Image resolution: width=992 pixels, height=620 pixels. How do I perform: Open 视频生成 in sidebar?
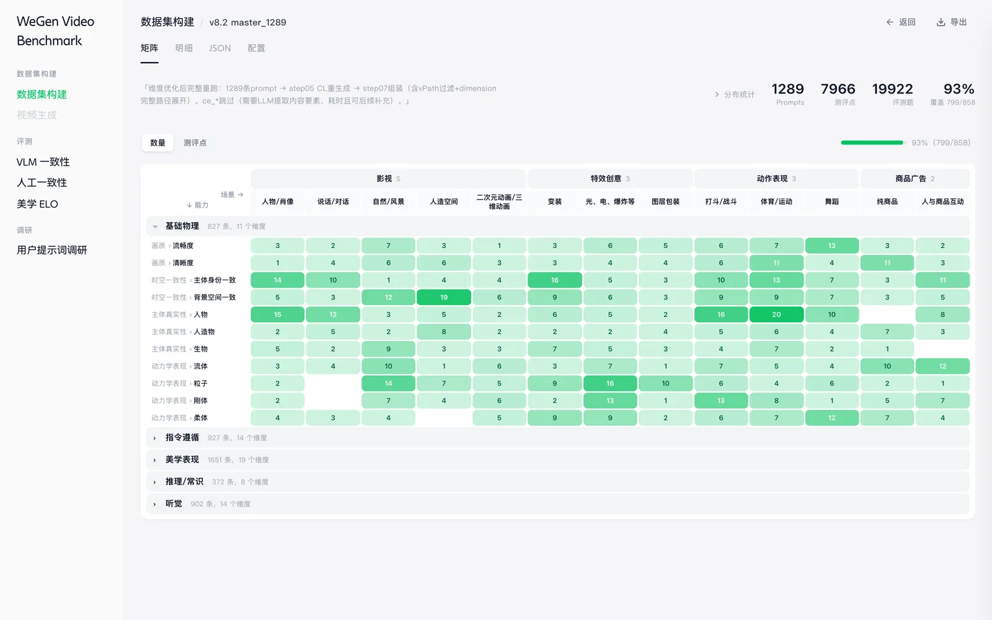coord(37,115)
